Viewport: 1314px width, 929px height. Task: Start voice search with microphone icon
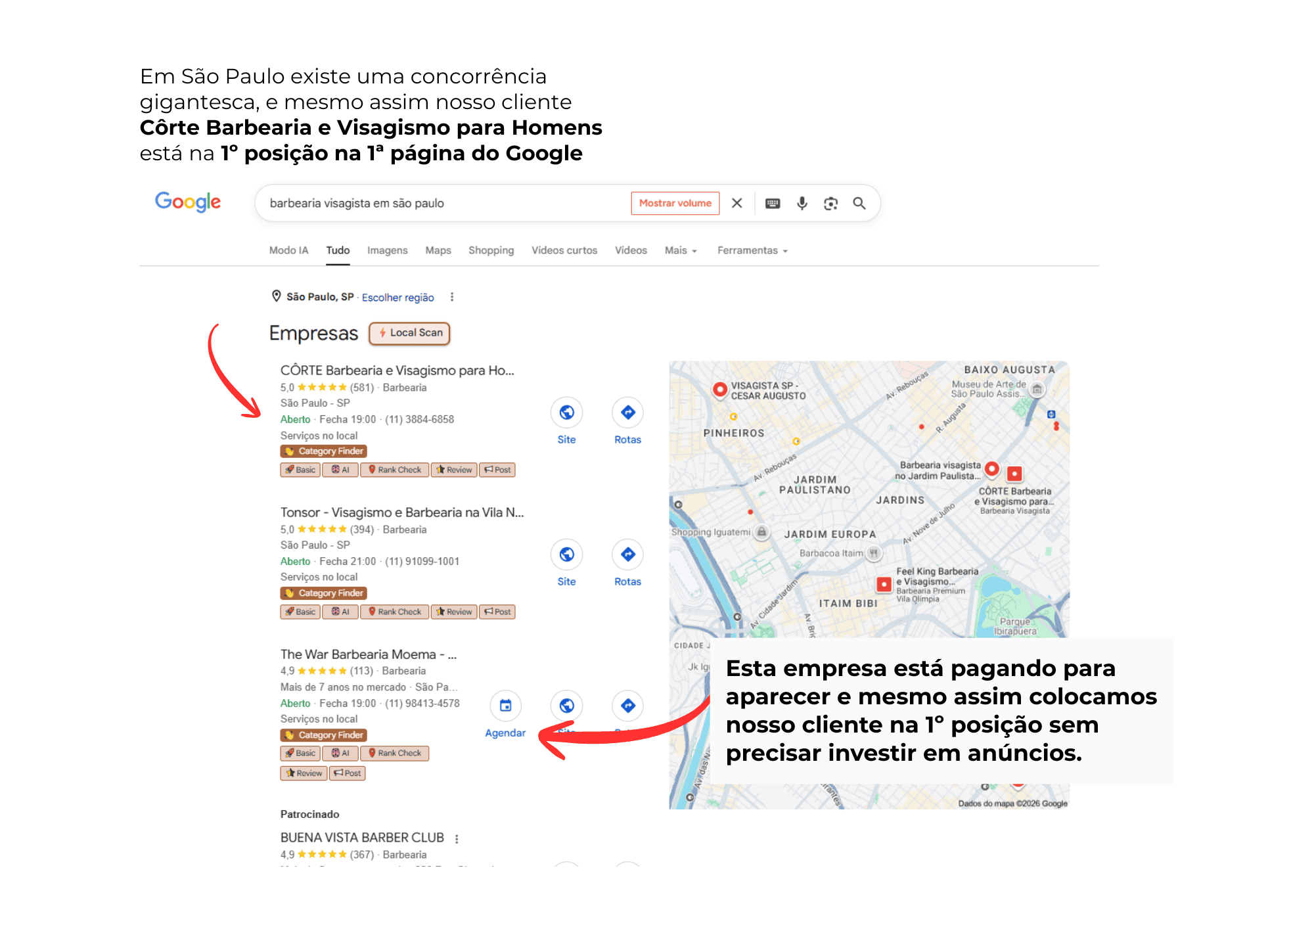[802, 203]
